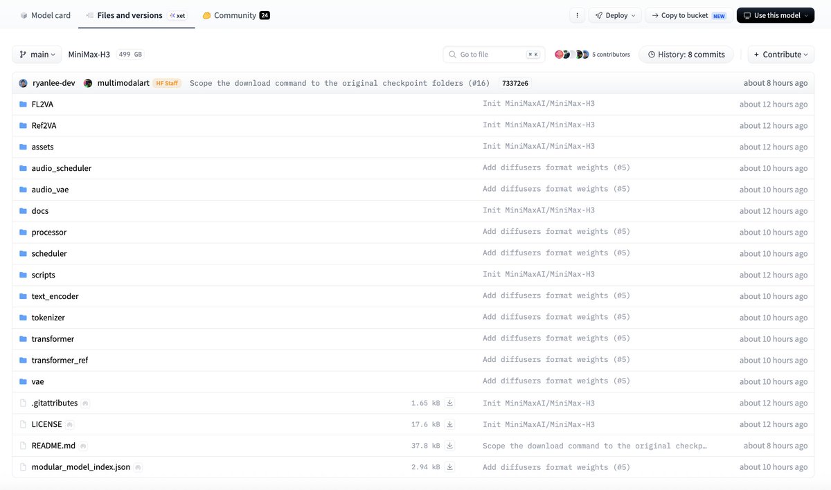The height and width of the screenshot is (490, 831).
Task: Click the folder icon beside text_encoder
Action: [x=23, y=296]
